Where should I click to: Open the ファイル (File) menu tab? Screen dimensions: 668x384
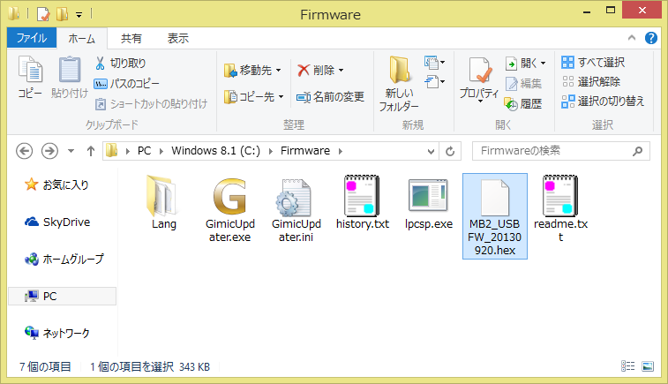(x=31, y=38)
